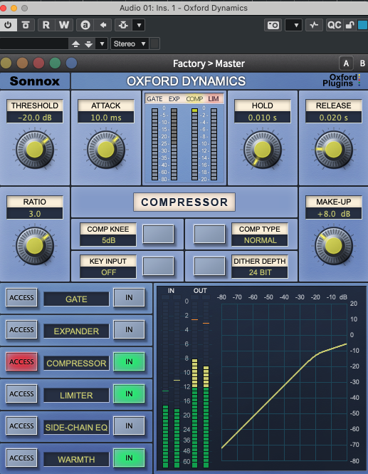Click the Read automation R button
Viewport: 368px width, 474px height.
click(46, 25)
